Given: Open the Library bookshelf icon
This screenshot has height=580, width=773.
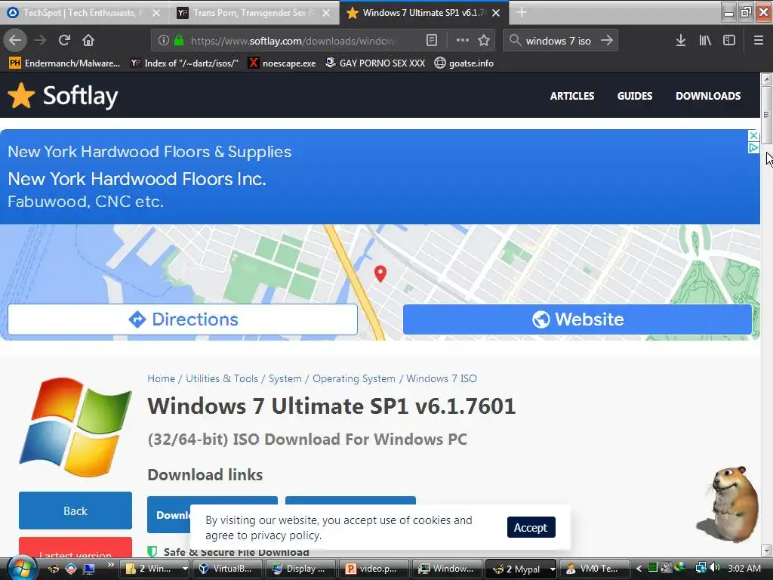Looking at the screenshot, I should click(x=705, y=41).
